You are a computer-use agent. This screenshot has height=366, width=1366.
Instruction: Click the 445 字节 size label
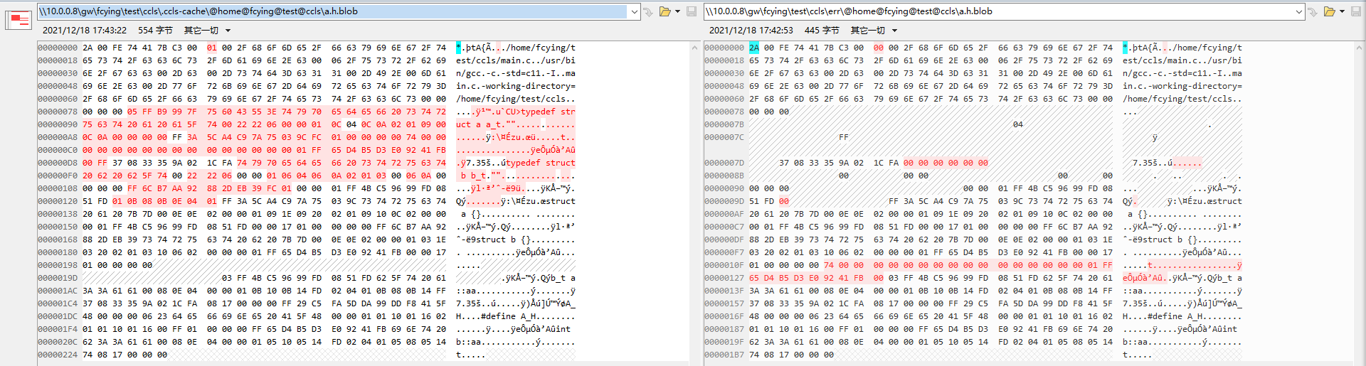(x=822, y=31)
